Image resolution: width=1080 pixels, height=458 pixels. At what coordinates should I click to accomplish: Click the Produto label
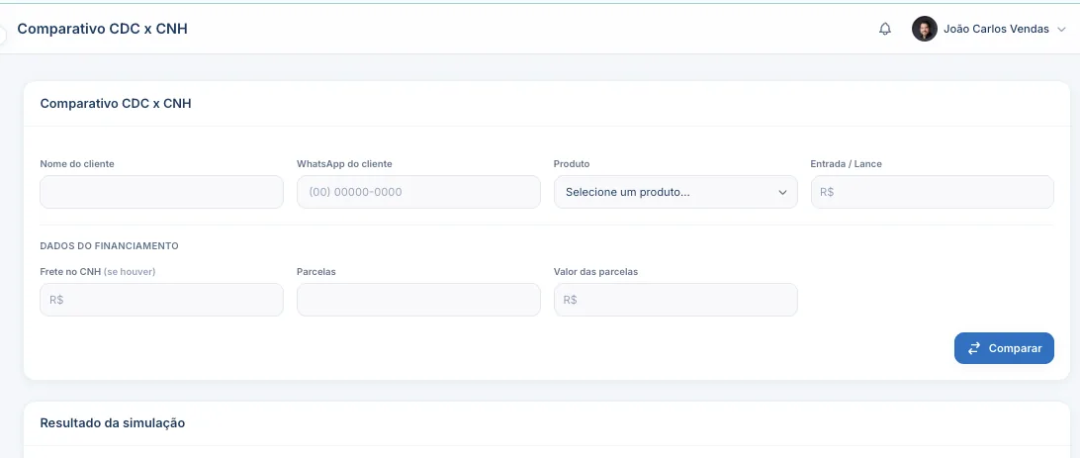pyautogui.click(x=572, y=164)
